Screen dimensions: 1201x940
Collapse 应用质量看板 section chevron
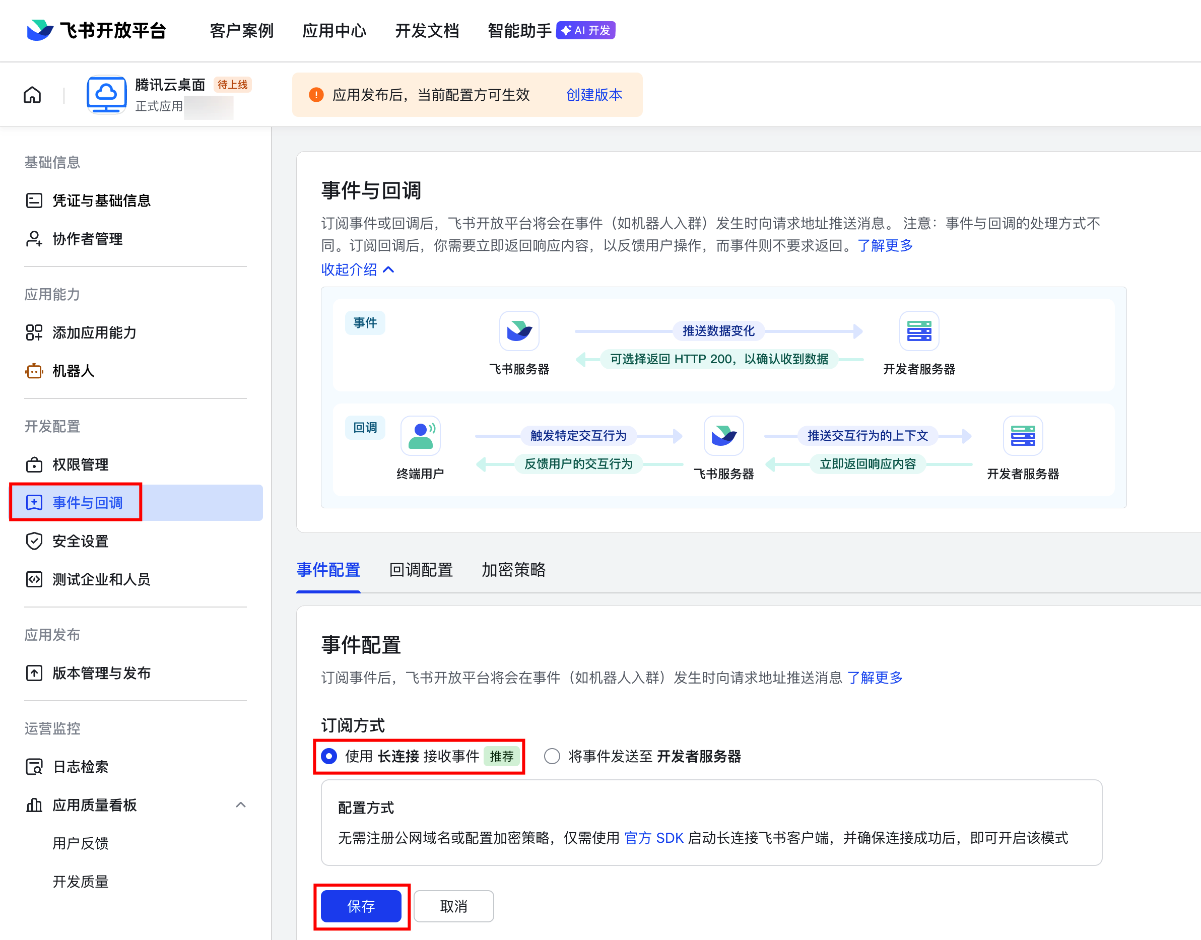[240, 805]
